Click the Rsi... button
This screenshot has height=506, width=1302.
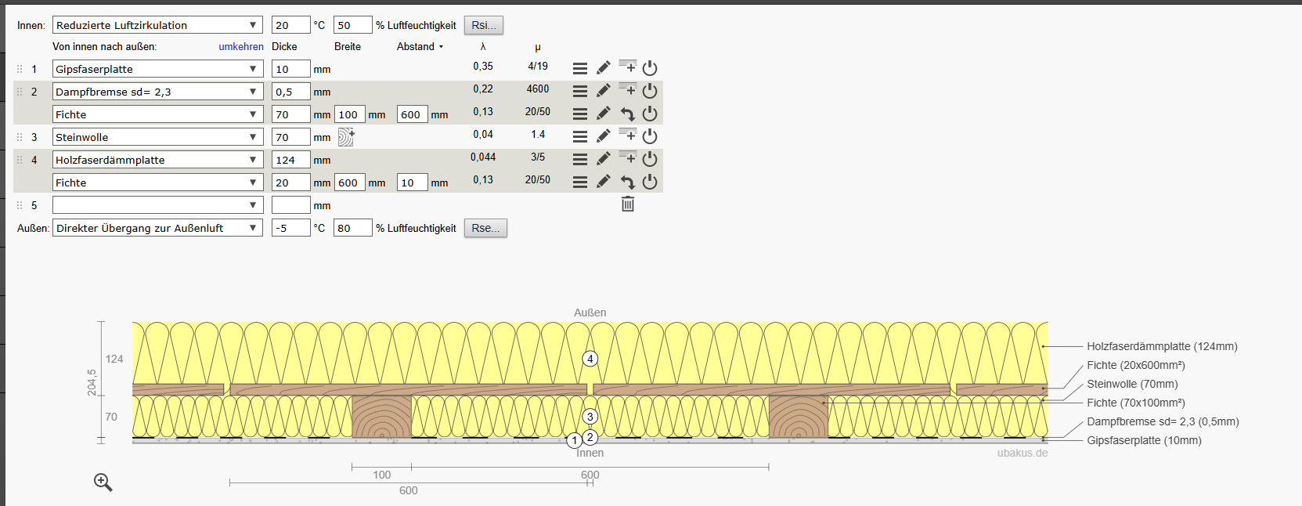pyautogui.click(x=483, y=25)
